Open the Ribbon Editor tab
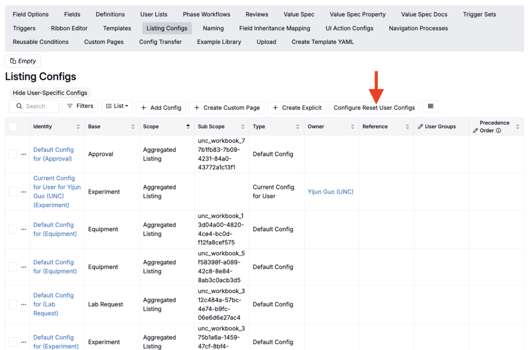Viewport: 531px width, 350px height. point(69,28)
